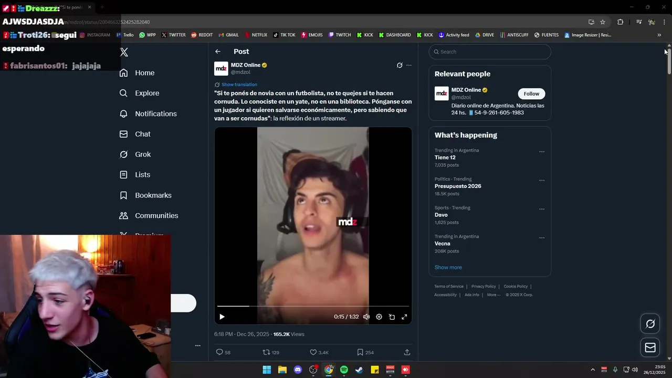Open Chat in the sidebar
Image resolution: width=672 pixels, height=378 pixels.
coord(135,134)
